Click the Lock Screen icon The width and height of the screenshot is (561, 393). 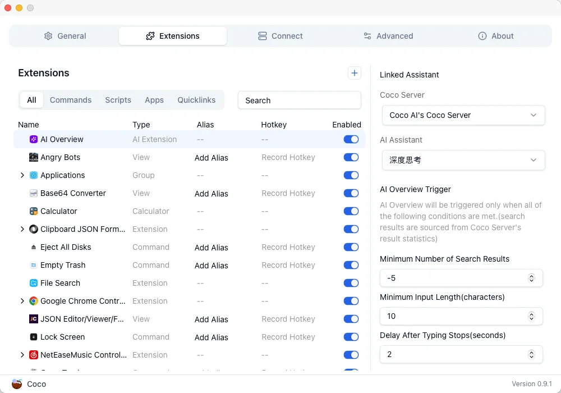pos(34,337)
